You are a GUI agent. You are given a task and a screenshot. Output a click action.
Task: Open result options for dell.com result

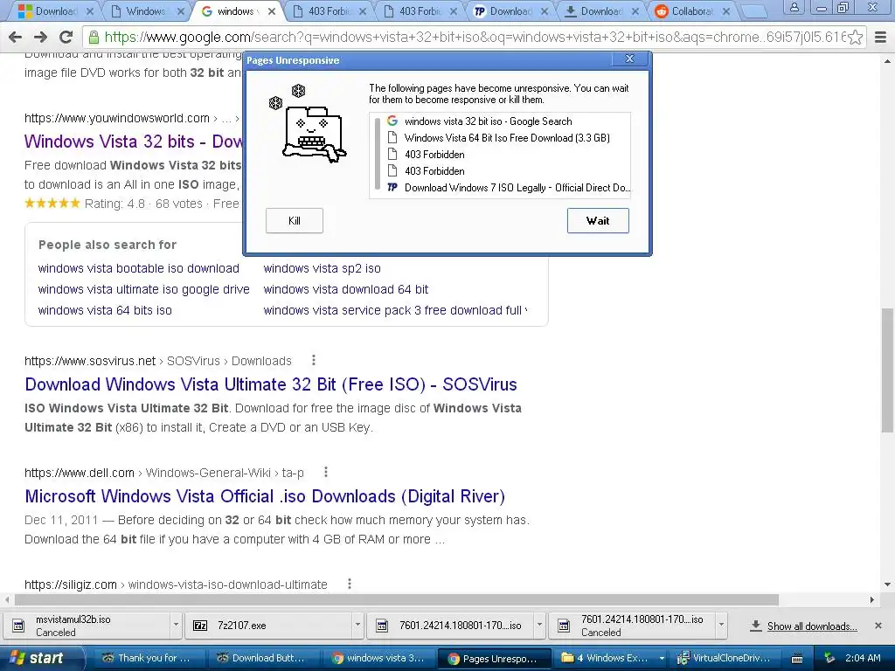point(325,472)
